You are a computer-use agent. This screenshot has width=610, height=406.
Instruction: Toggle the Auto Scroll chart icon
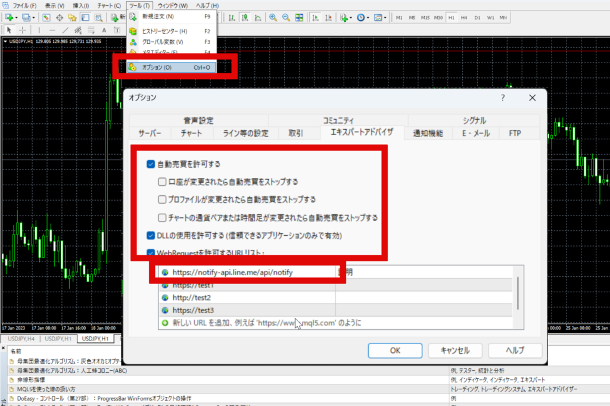(x=316, y=17)
